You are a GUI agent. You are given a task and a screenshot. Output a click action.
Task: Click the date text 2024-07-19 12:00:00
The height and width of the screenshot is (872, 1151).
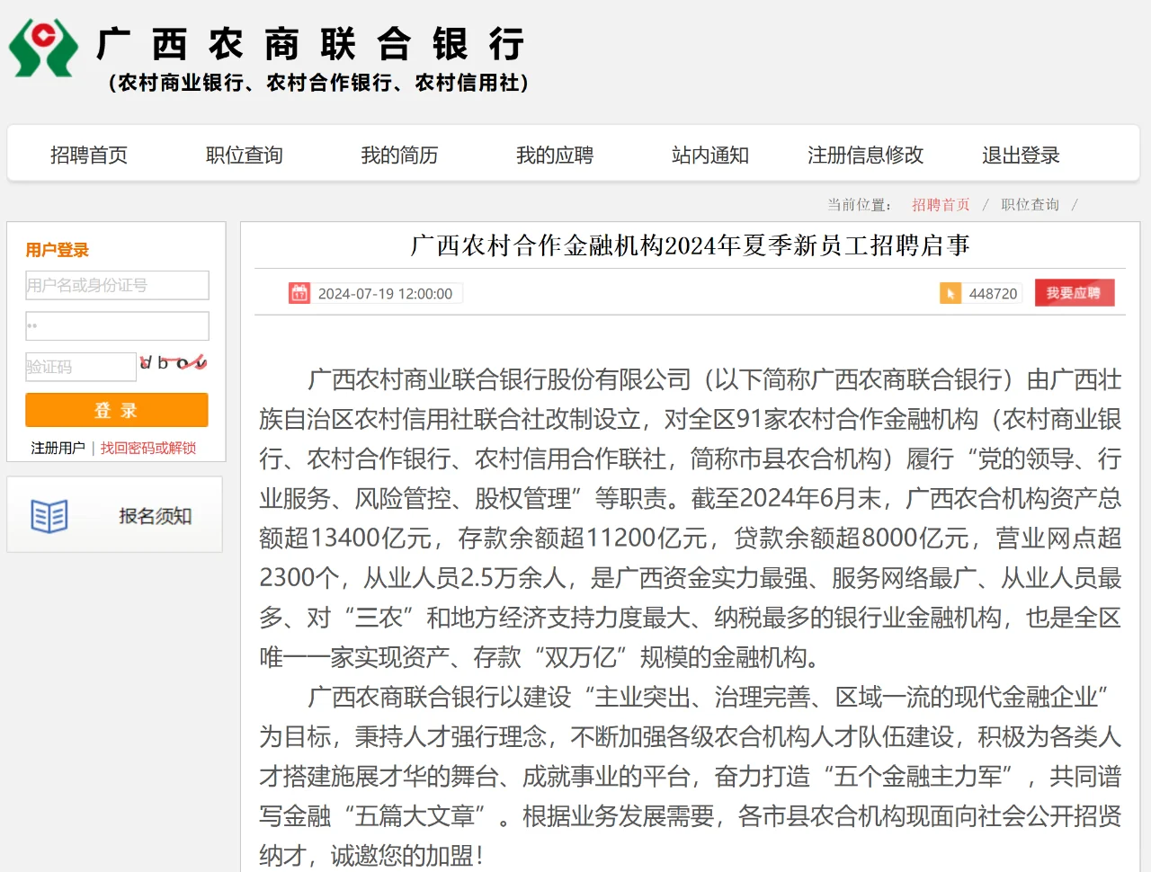pos(385,294)
